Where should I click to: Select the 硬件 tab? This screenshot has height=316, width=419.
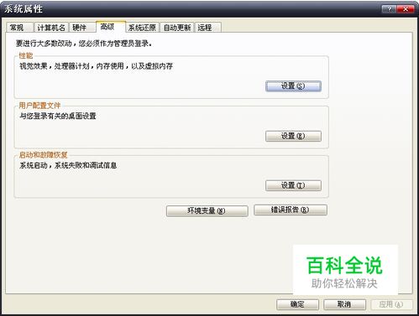pyautogui.click(x=82, y=28)
